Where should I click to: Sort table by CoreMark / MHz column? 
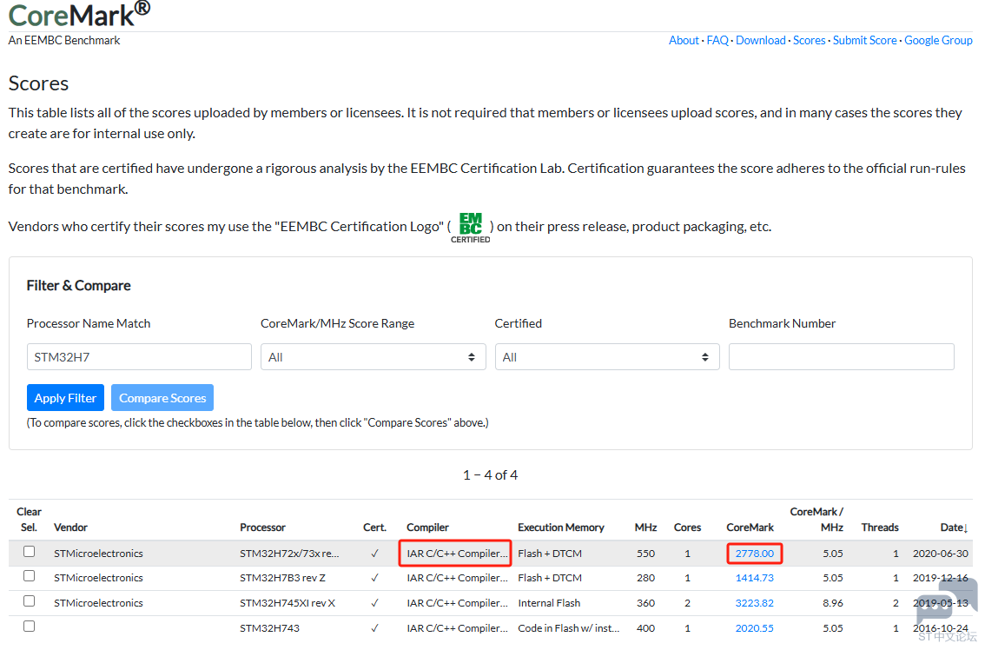pyautogui.click(x=816, y=520)
